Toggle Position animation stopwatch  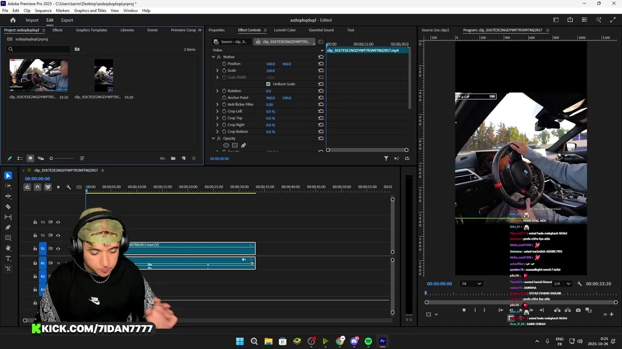click(x=224, y=64)
